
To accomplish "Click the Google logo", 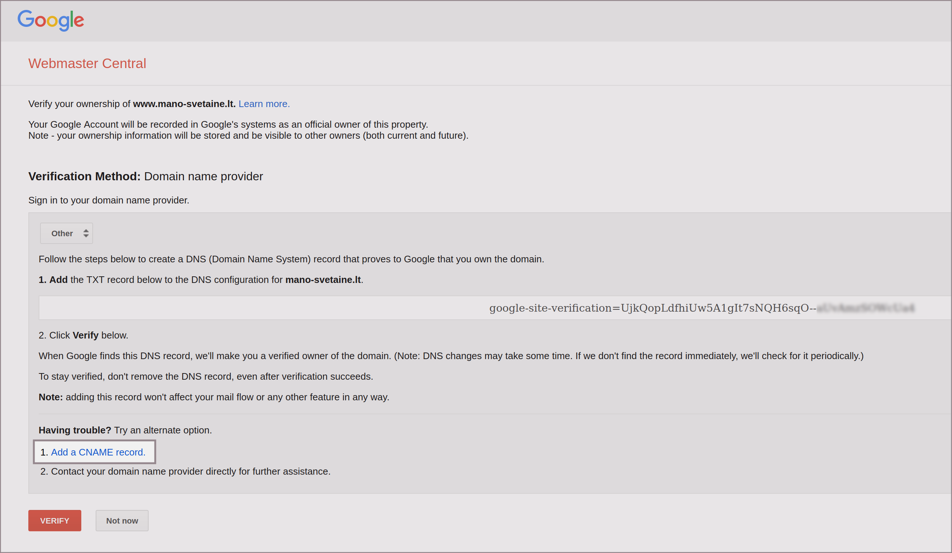I will (x=51, y=20).
